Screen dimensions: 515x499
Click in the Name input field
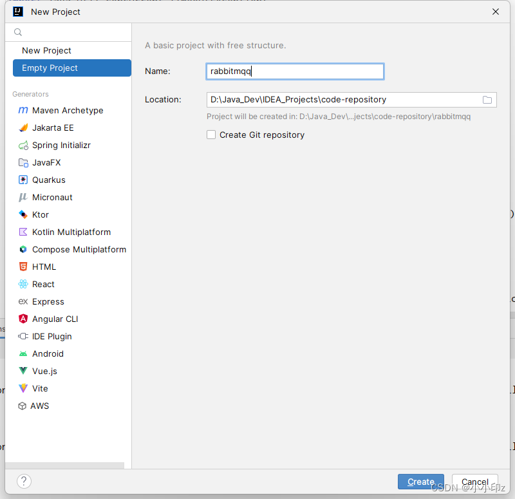[x=294, y=71]
